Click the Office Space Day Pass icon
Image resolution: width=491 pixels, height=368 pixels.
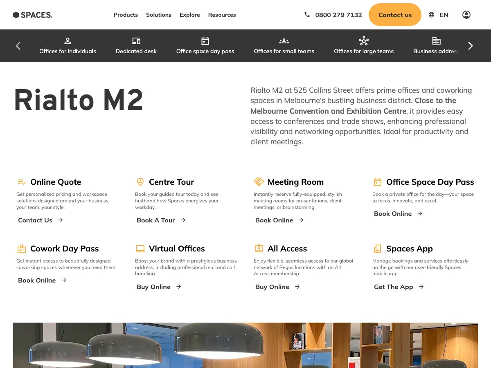pyautogui.click(x=378, y=182)
